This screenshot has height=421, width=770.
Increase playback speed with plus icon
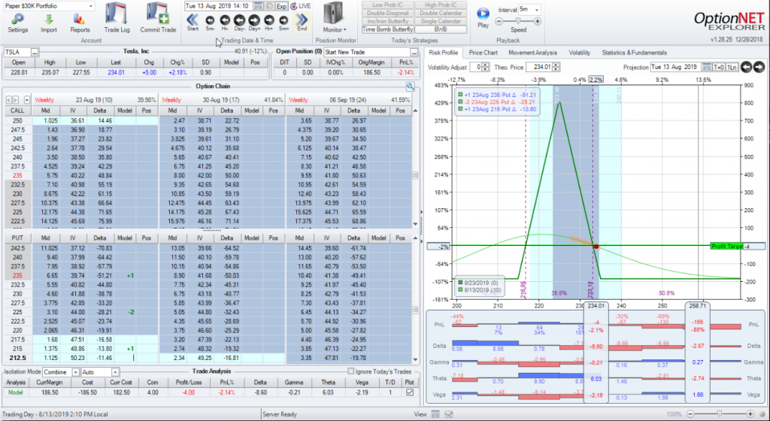[537, 21]
